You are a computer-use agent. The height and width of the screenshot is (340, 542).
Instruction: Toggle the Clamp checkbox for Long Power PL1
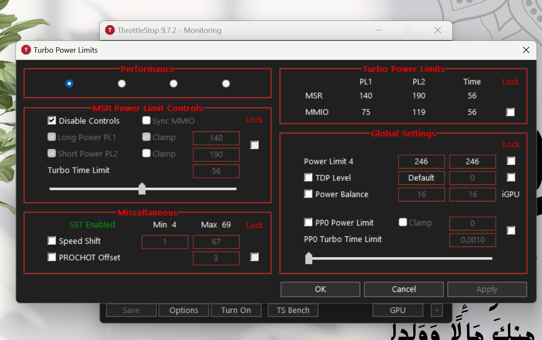tap(147, 137)
